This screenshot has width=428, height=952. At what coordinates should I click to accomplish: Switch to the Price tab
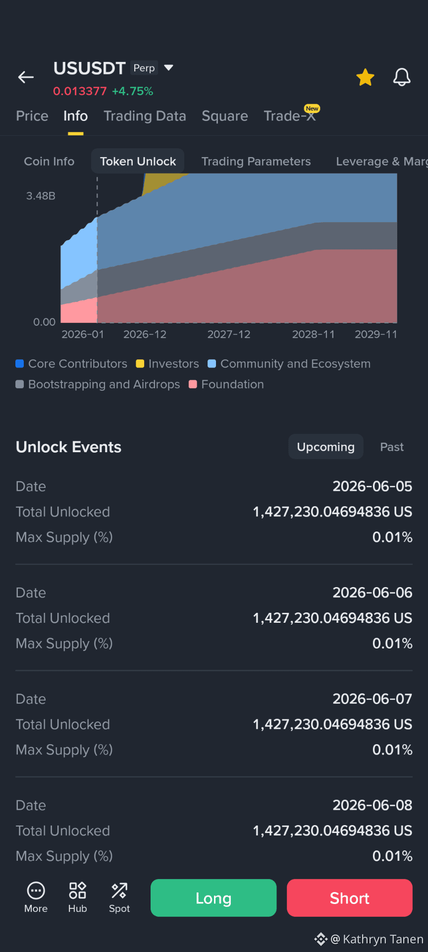click(x=32, y=116)
